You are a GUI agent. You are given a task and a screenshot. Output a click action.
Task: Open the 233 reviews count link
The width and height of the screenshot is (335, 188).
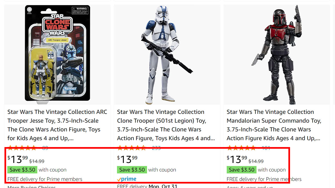[156, 148]
